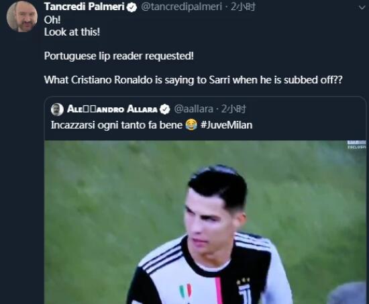Open the tweet's 2小时 timestamp link
Screen dimensions: 369x304
pos(243,7)
